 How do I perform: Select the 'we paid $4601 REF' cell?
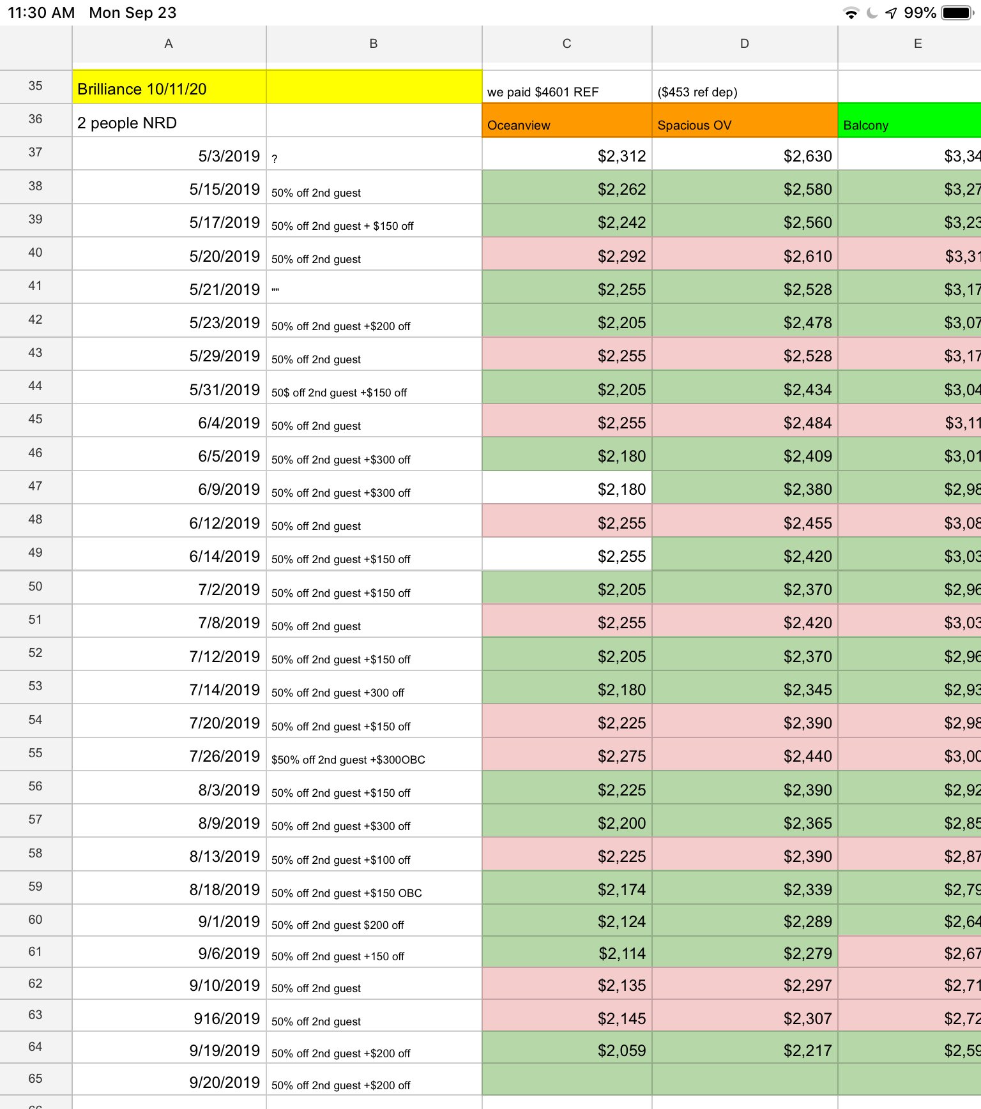[567, 87]
